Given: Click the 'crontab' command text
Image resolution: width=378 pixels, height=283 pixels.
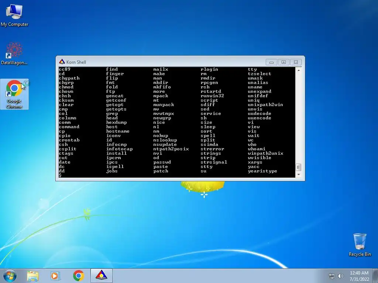Looking at the screenshot, I should 69,140.
